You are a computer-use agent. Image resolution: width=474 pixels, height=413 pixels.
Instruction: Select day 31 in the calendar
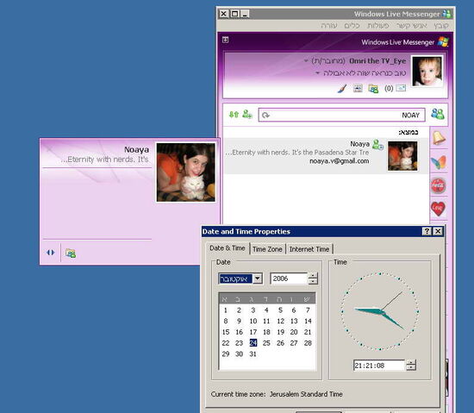point(253,354)
